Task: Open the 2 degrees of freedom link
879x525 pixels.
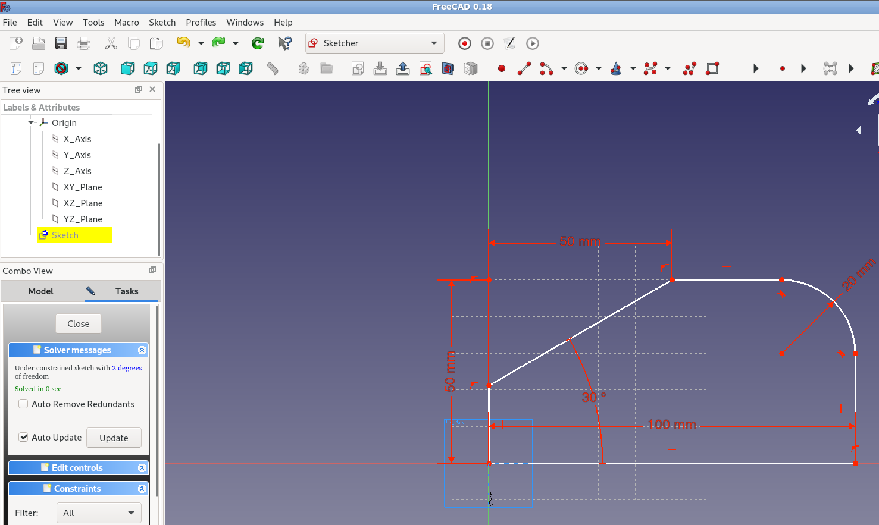Action: pos(127,368)
